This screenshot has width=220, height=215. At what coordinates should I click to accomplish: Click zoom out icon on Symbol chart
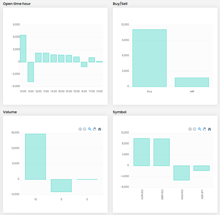coord(194,129)
